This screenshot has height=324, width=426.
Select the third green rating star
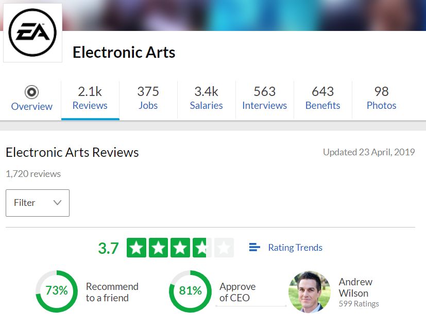click(x=180, y=248)
